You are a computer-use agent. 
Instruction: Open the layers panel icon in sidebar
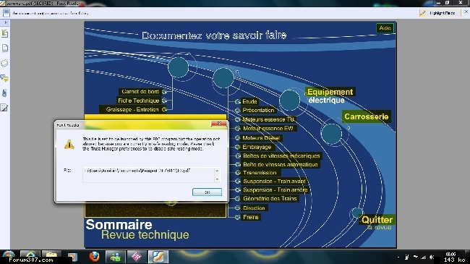4,64
